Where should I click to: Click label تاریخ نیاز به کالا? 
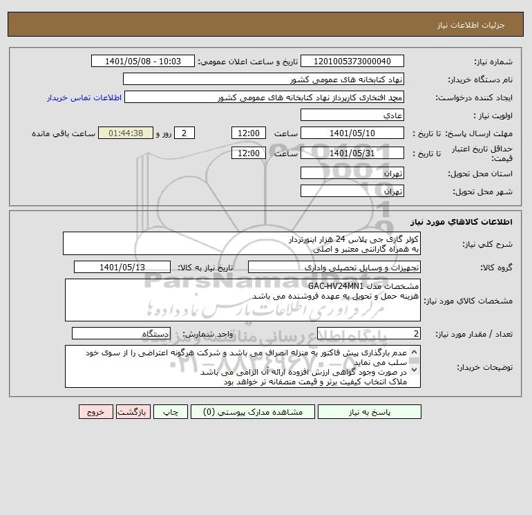(x=205, y=268)
